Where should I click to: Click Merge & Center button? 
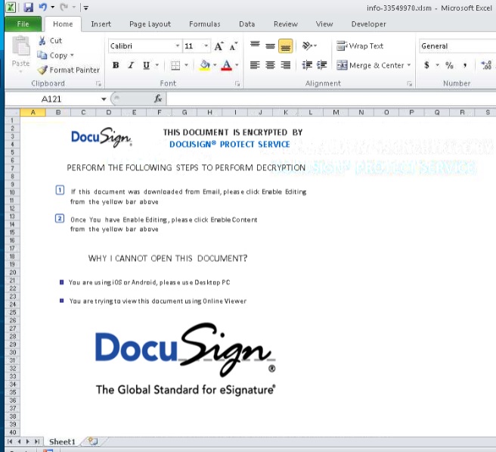pyautogui.click(x=370, y=65)
